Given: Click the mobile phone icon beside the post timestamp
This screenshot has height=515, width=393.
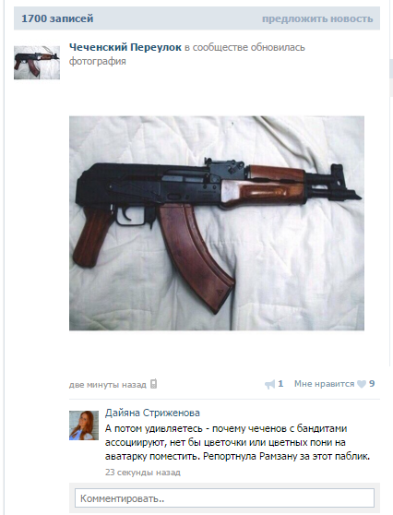Looking at the screenshot, I should (154, 384).
